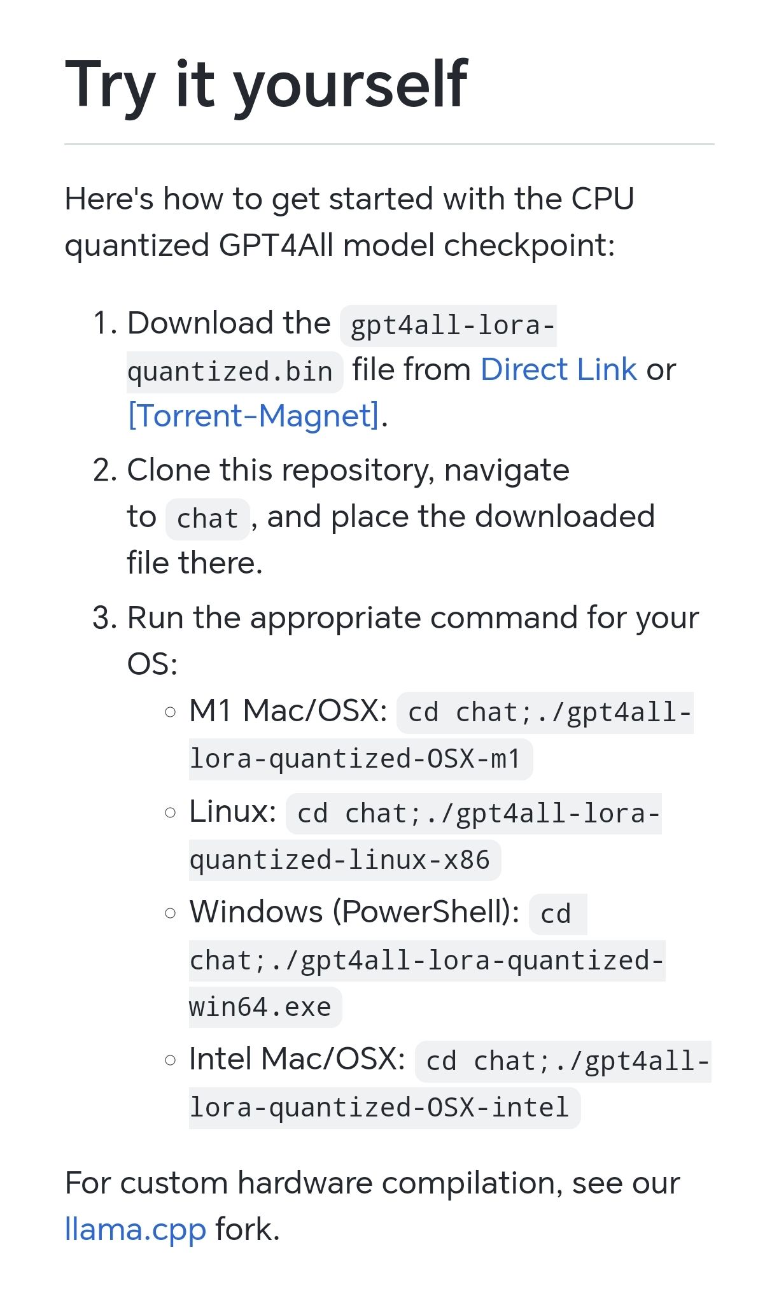Click the "For custom hardware compilation" sentence
This screenshot has height=1289, width=779.
pos(372,1183)
